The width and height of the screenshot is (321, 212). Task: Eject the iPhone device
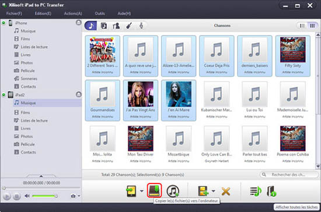pyautogui.click(x=79, y=22)
